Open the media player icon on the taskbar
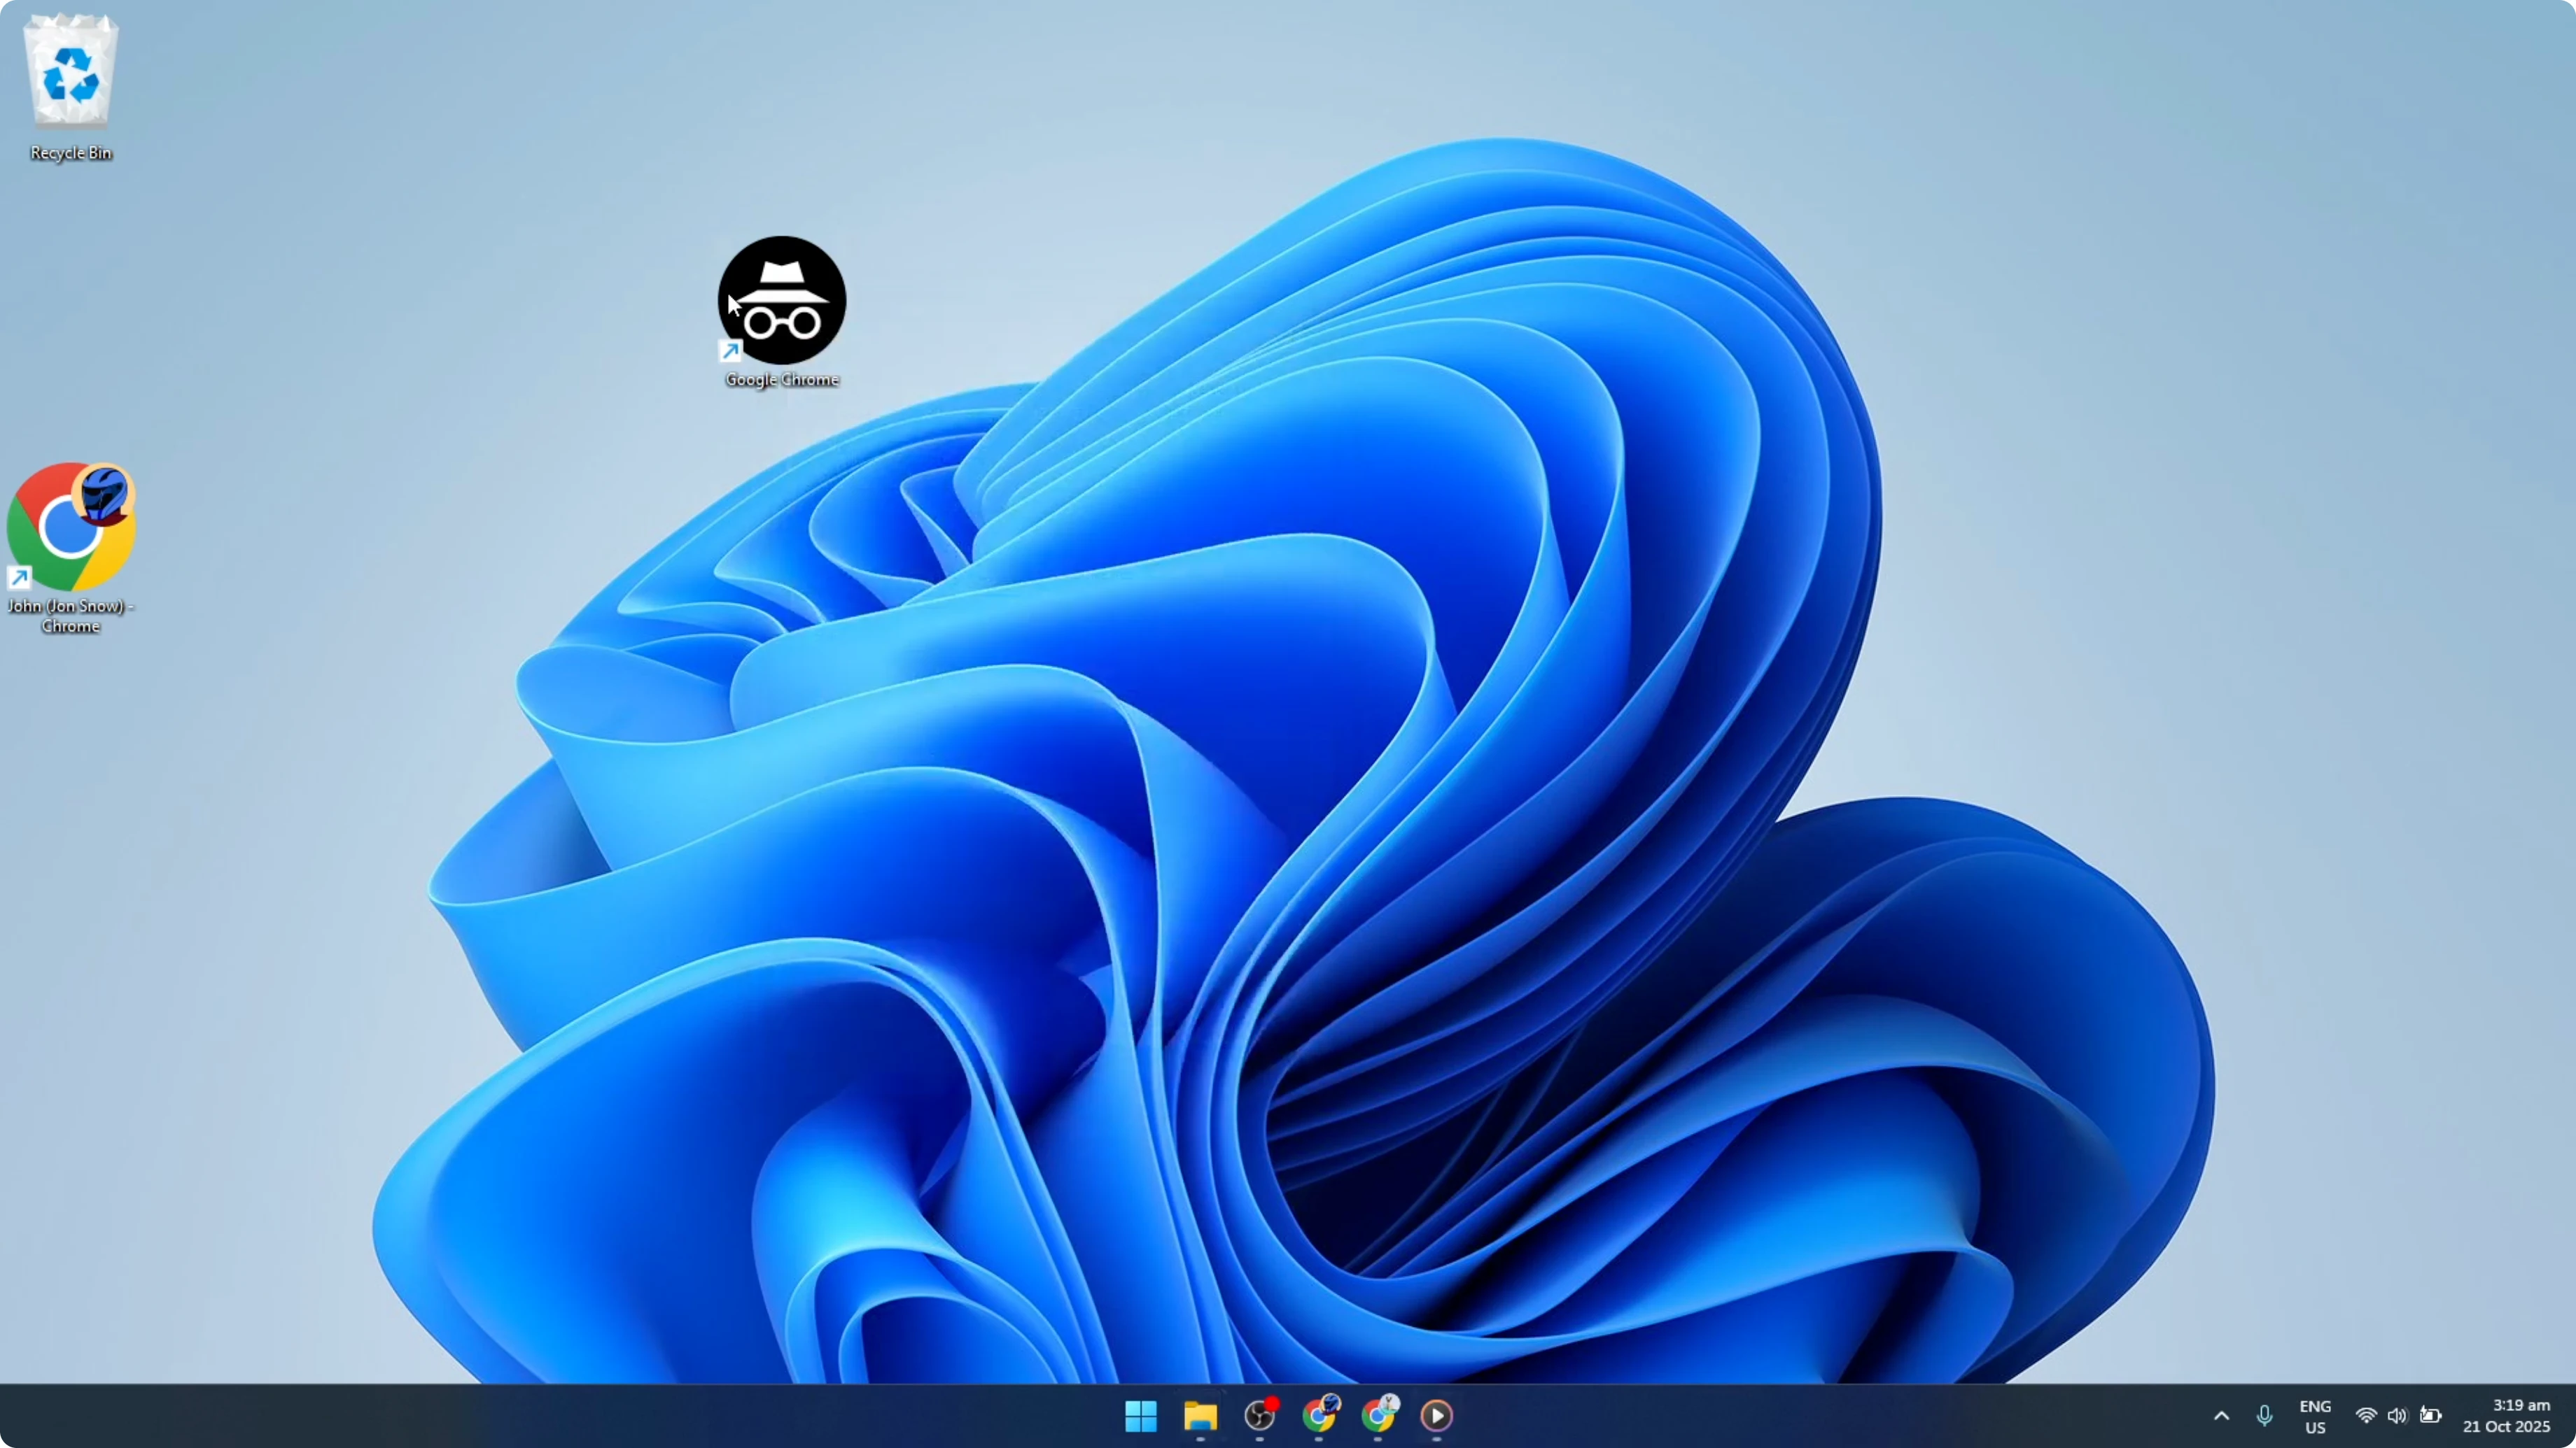The width and height of the screenshot is (2576, 1448). [1437, 1416]
